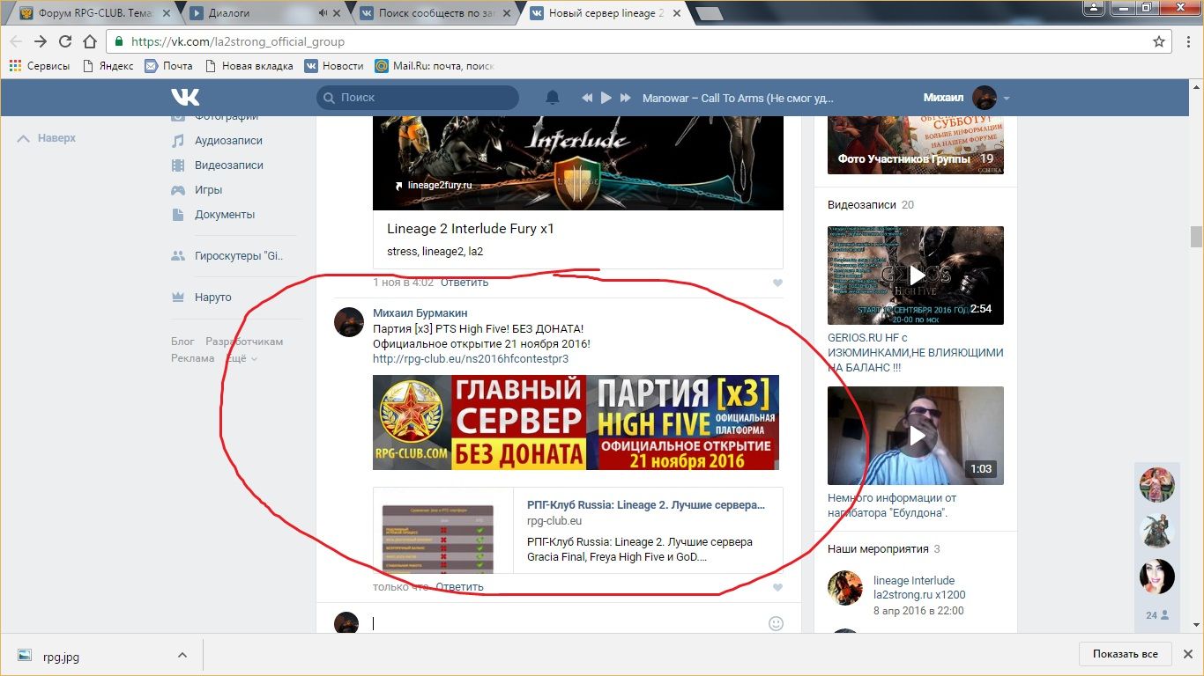
Task: Open GERIOS.RU HF video title
Action: [916, 352]
